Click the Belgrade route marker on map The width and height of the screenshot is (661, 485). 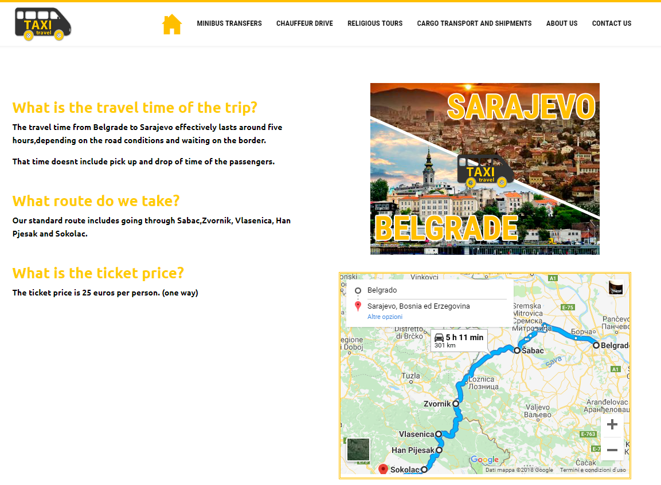(x=596, y=345)
